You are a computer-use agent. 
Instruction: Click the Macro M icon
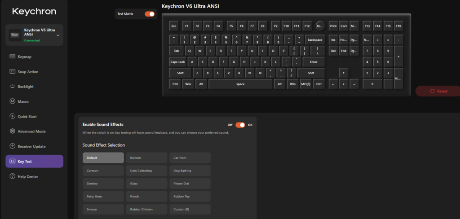tap(12, 101)
